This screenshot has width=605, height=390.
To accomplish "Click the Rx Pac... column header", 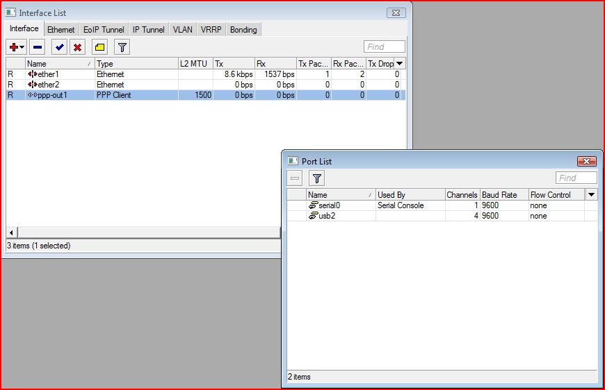I will pos(348,64).
